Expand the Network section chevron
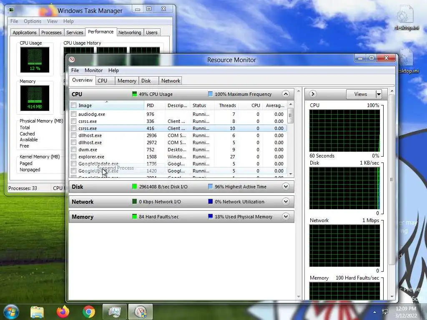 (286, 202)
